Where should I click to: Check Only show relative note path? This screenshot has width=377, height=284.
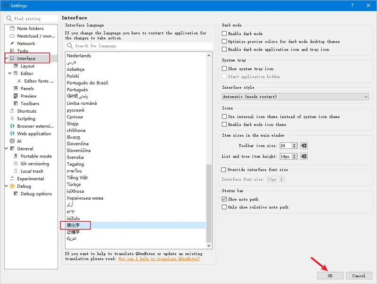[224, 207]
